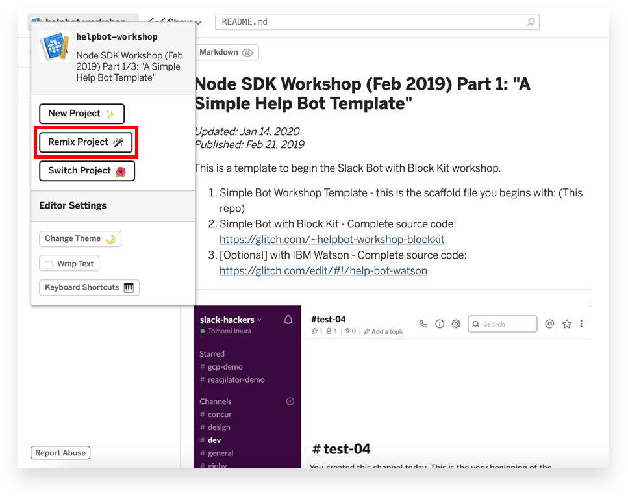Viewport: 628px width, 497px height.
Task: Toggle Markdown preview eye icon
Action: 247,53
